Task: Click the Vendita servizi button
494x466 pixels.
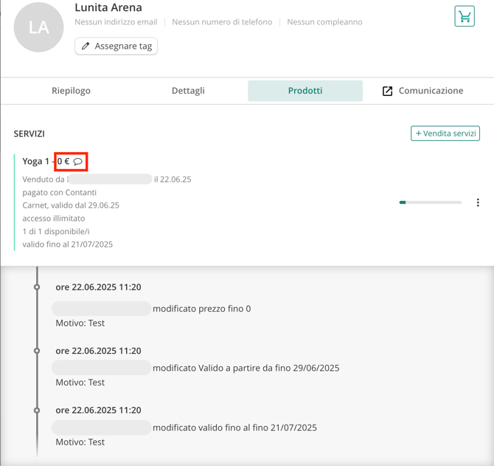Action: pyautogui.click(x=445, y=134)
